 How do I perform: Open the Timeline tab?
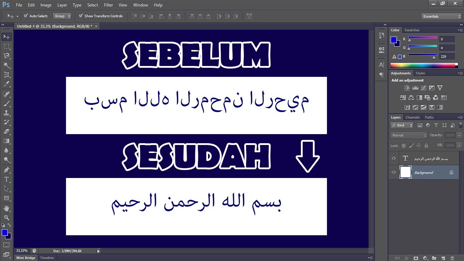point(47,258)
